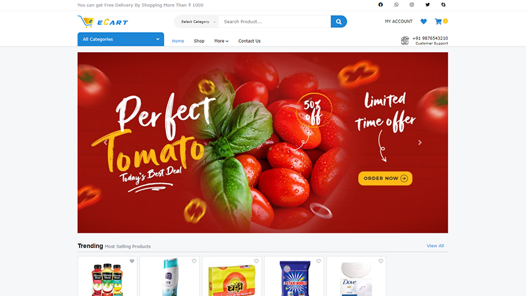Screen dimensions: 526x296
Task: Focus the Search Product input field
Action: click(x=275, y=22)
